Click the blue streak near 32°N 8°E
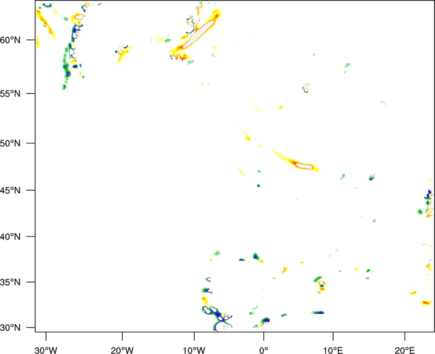This screenshot has width=435, height=354. pyautogui.click(x=318, y=313)
